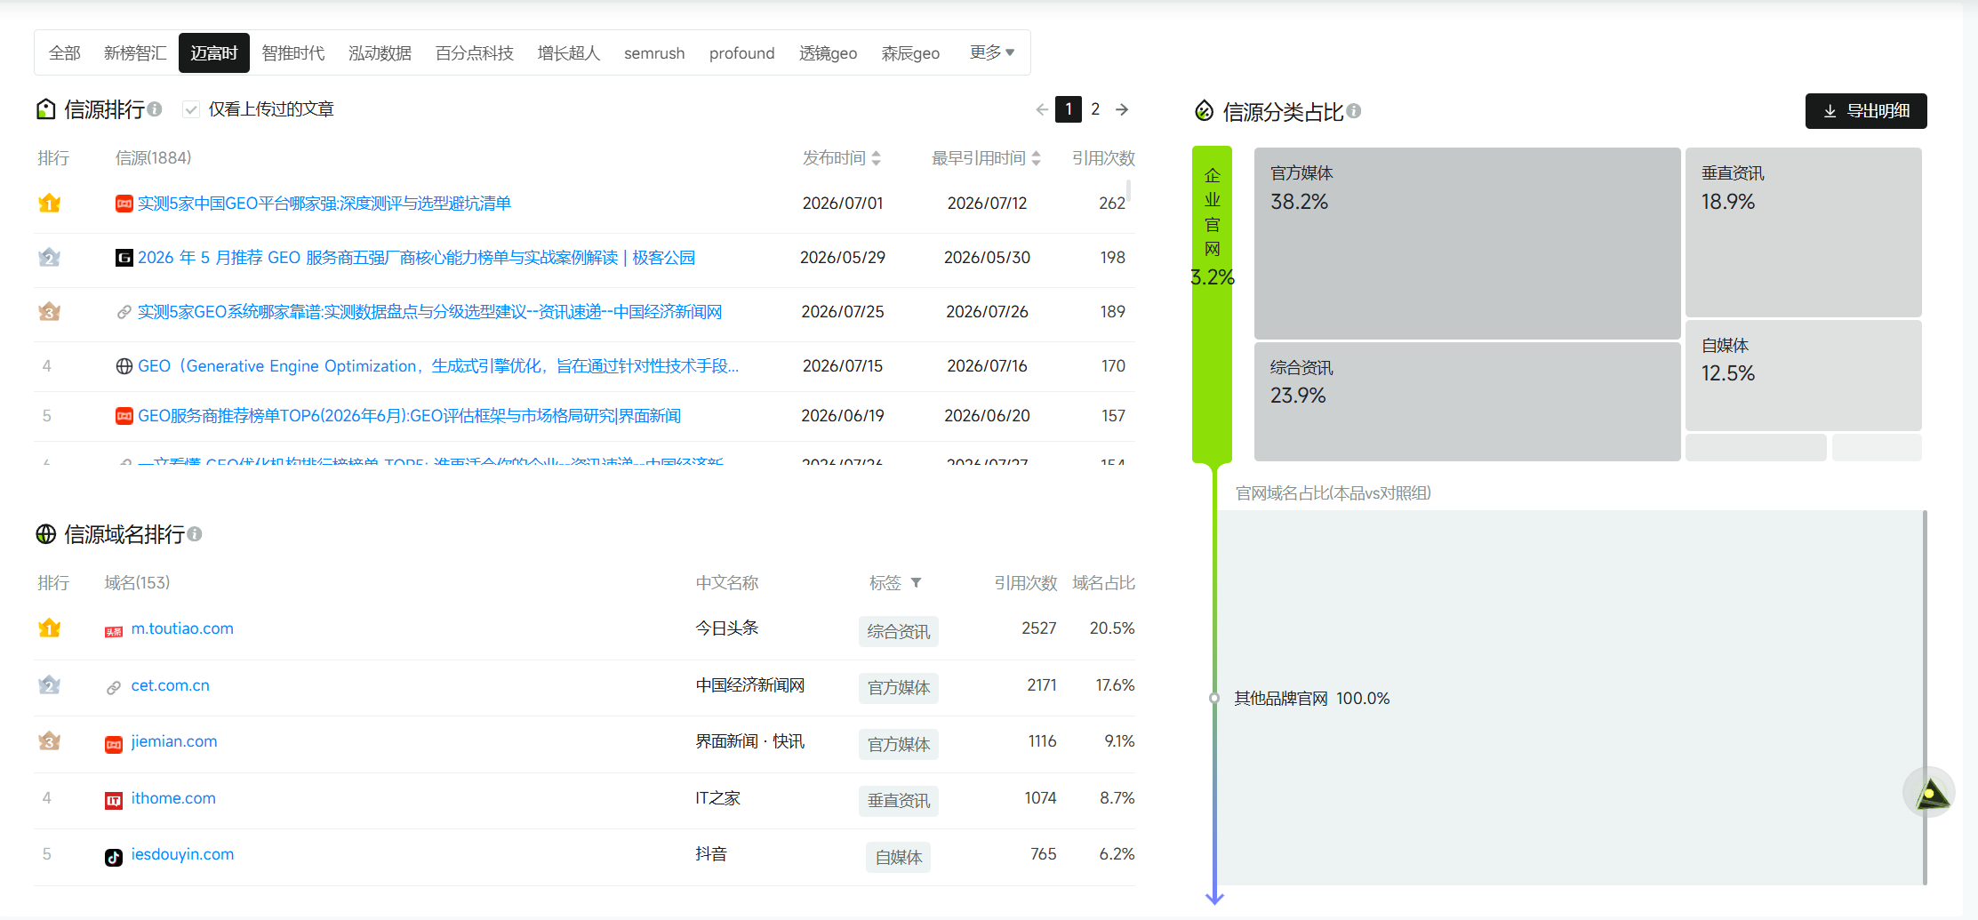This screenshot has width=1978, height=920.
Task: Open the jiemian.com domain link
Action: pyautogui.click(x=174, y=741)
